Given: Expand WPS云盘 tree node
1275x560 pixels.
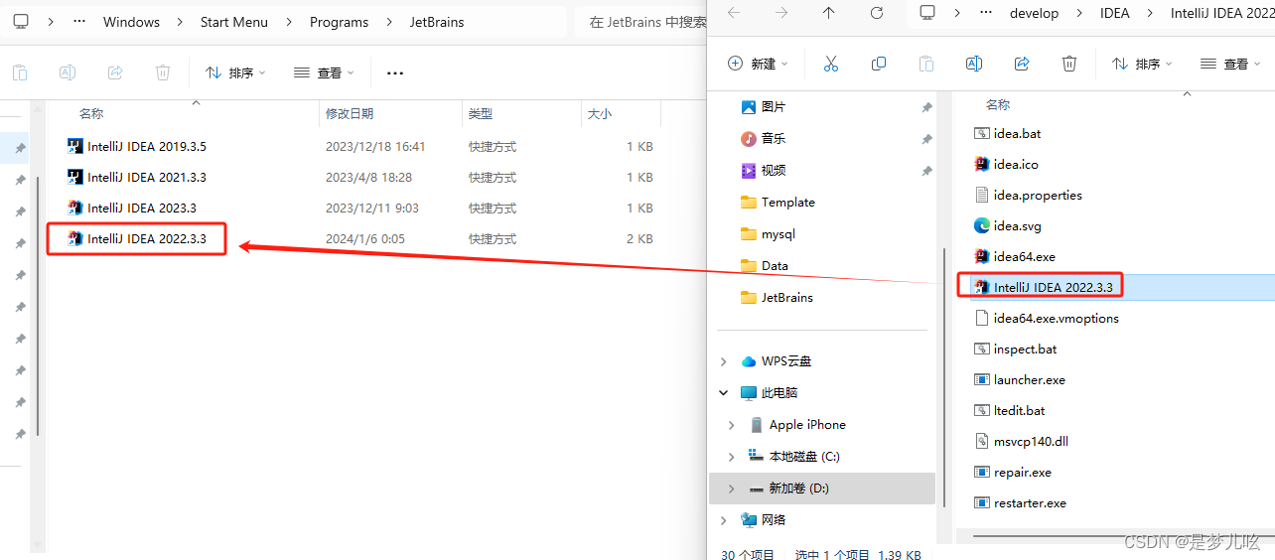Looking at the screenshot, I should click(724, 361).
